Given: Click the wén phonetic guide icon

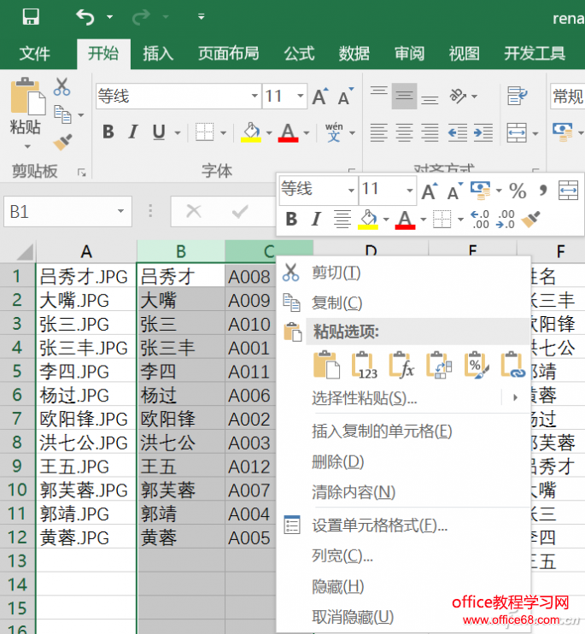Looking at the screenshot, I should tap(334, 132).
